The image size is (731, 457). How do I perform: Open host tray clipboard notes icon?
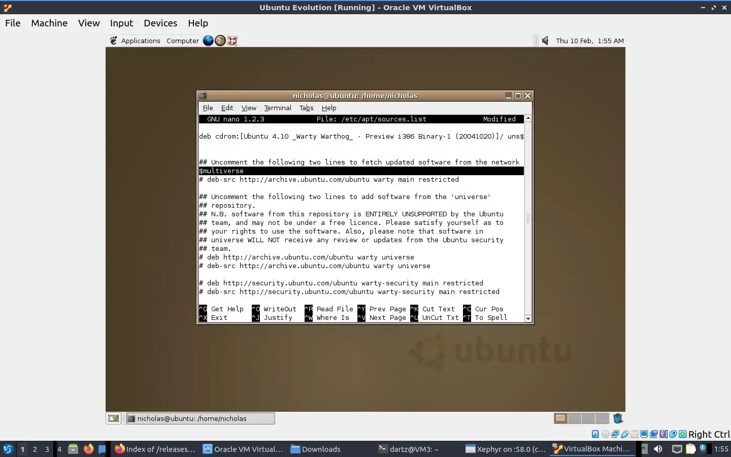click(690, 449)
